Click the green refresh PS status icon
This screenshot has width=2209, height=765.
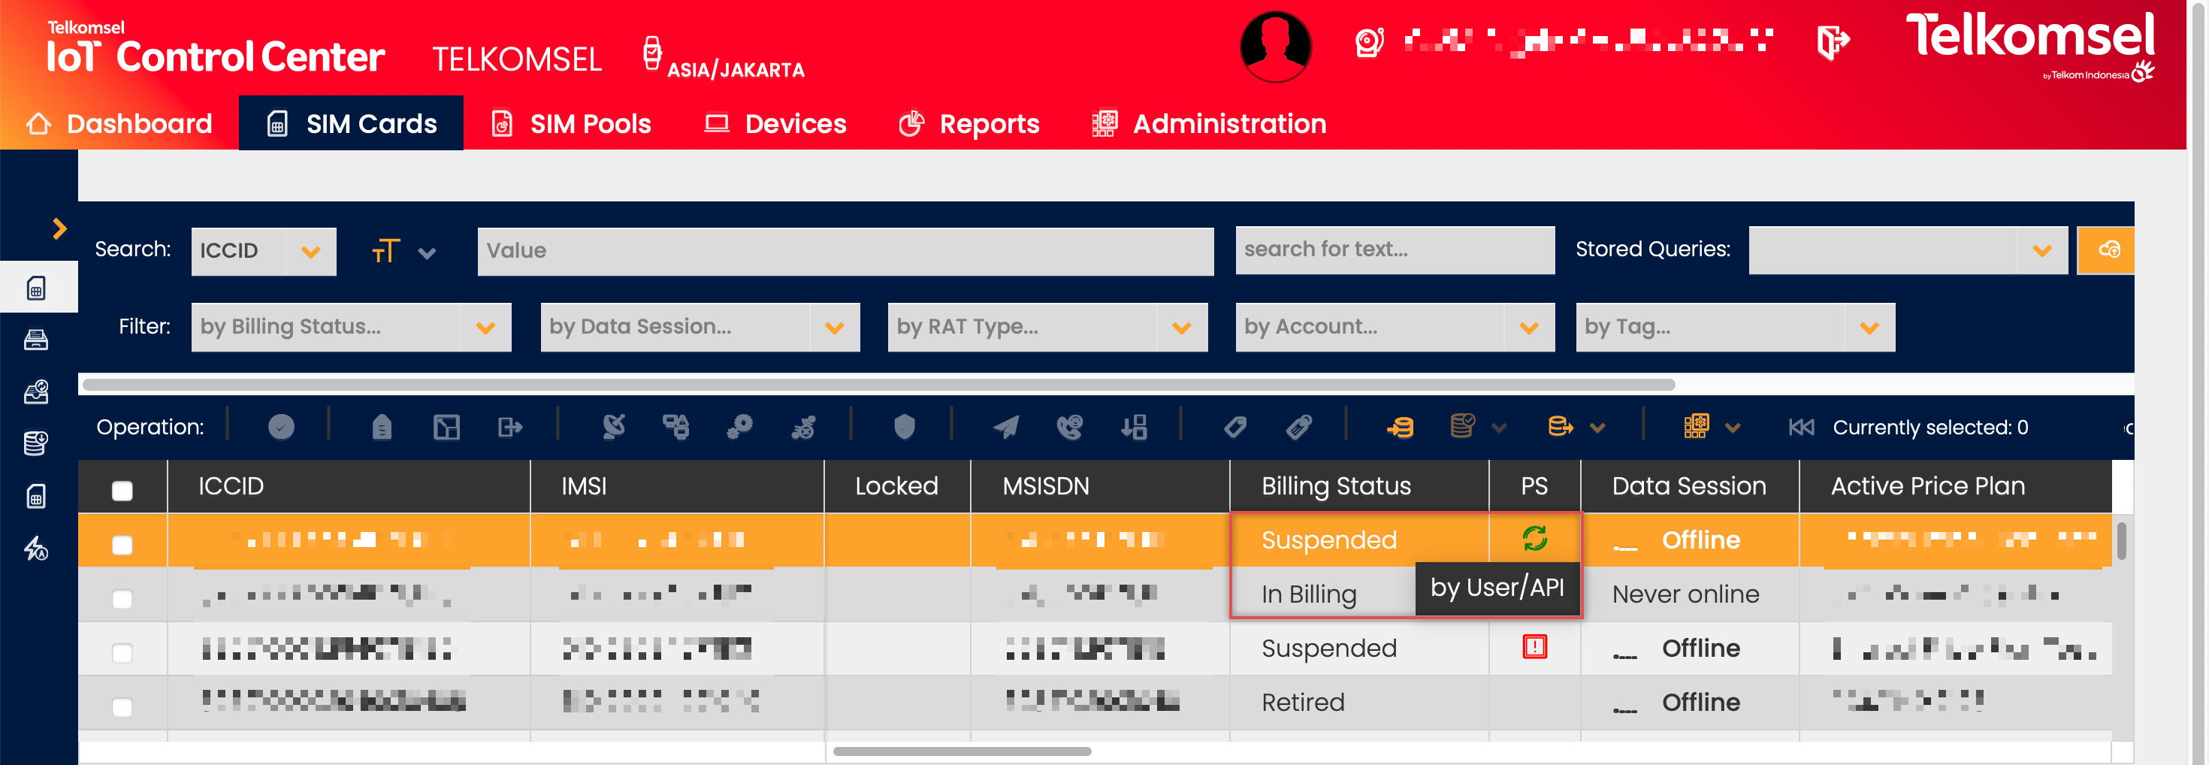tap(1534, 539)
